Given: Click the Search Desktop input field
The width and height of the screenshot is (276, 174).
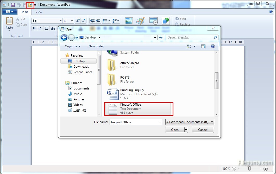Looking at the screenshot, I should [190, 37].
